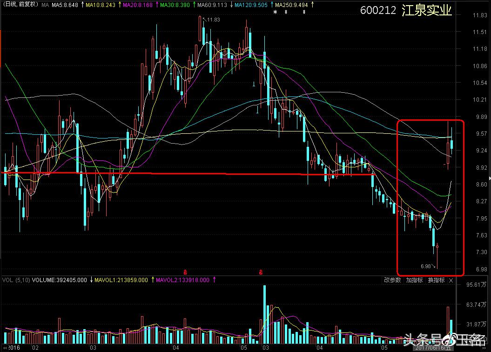Screen dimensions: 491x352
Task: Click the right-edge price axis arrow
Action: 489,179
